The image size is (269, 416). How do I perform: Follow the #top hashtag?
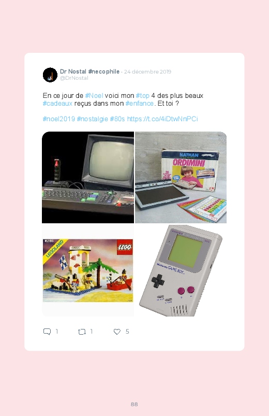click(x=143, y=96)
